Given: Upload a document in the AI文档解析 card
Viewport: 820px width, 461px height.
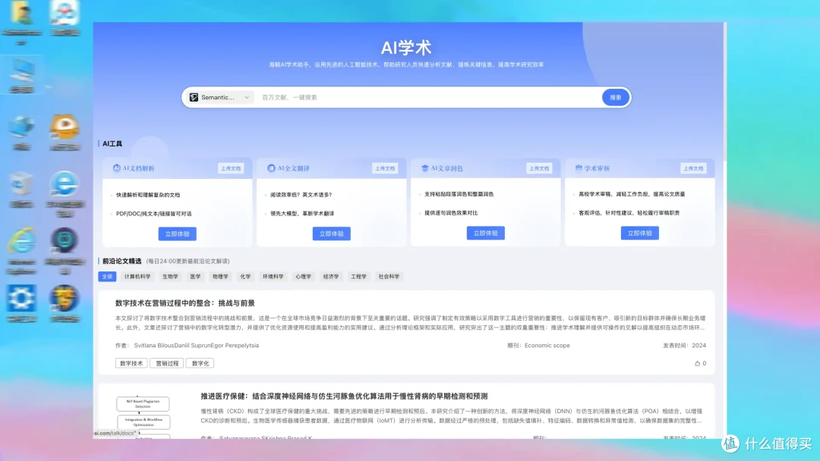Looking at the screenshot, I should (231, 168).
